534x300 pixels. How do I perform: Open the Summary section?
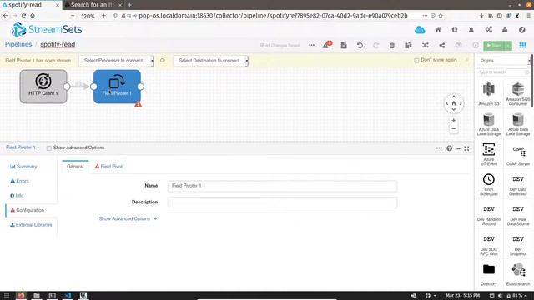point(23,167)
